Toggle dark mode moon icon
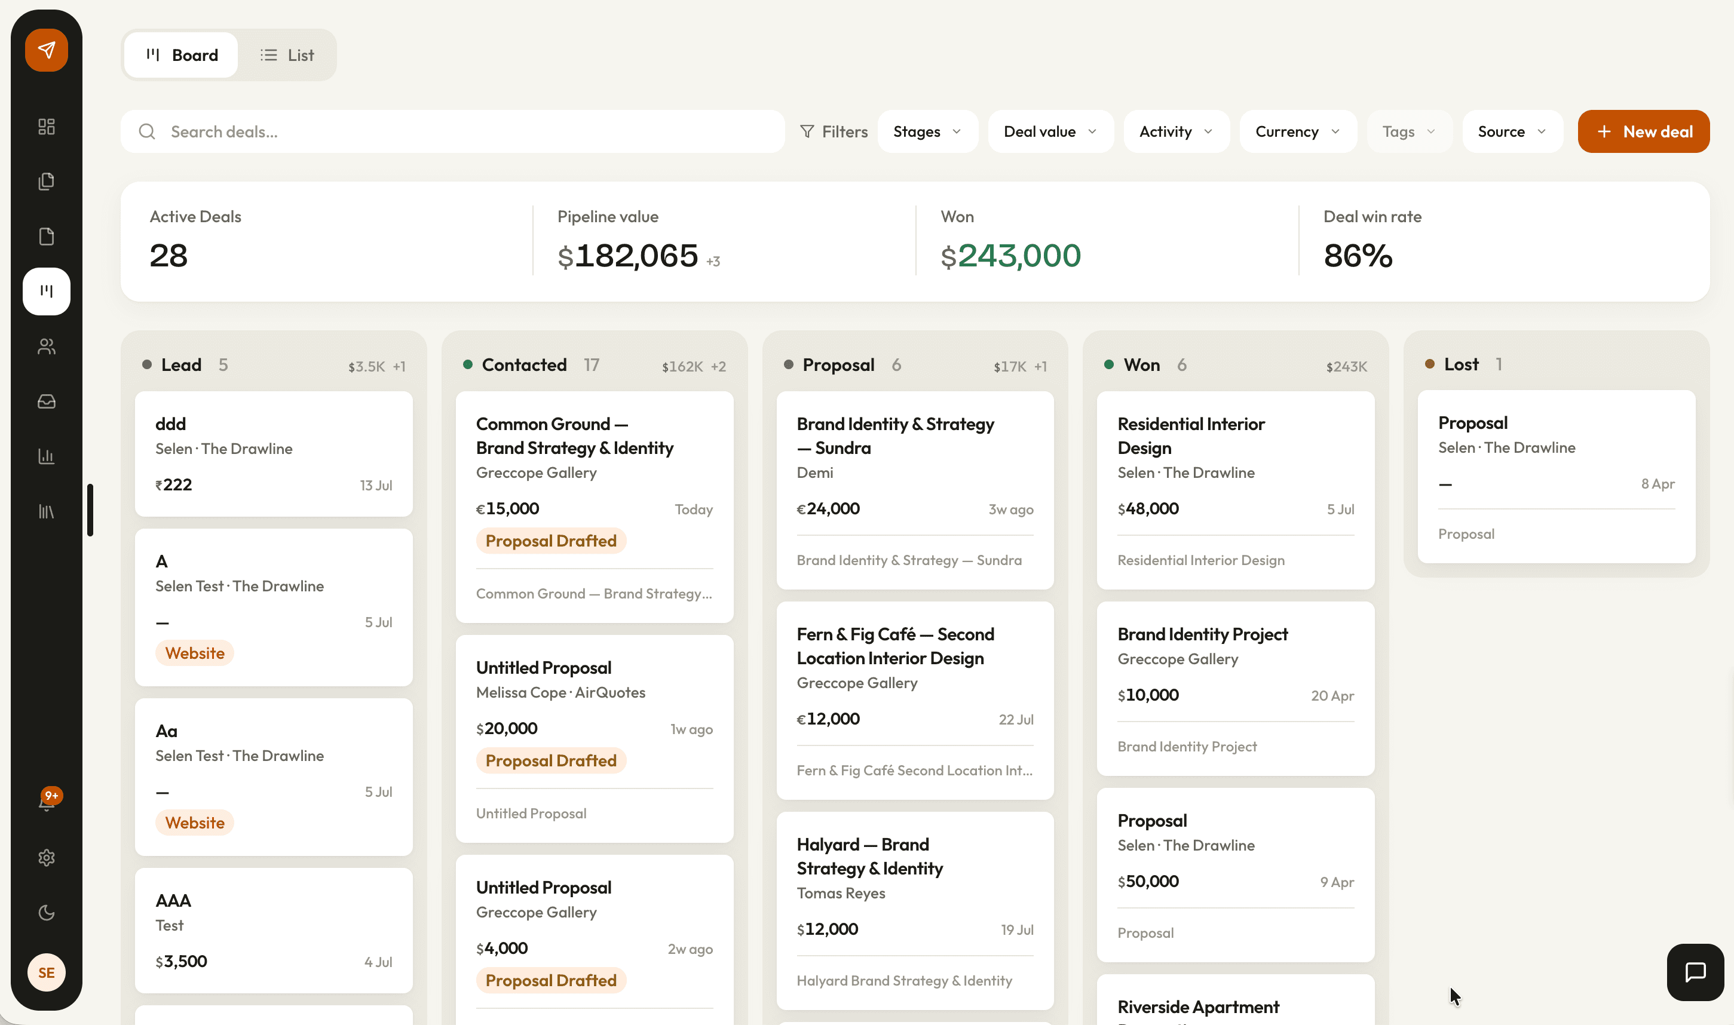 [x=46, y=913]
